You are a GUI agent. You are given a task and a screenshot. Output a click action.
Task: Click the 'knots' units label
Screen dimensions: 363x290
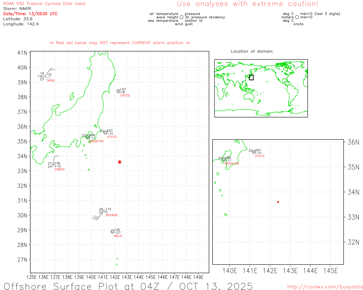click(x=299, y=24)
